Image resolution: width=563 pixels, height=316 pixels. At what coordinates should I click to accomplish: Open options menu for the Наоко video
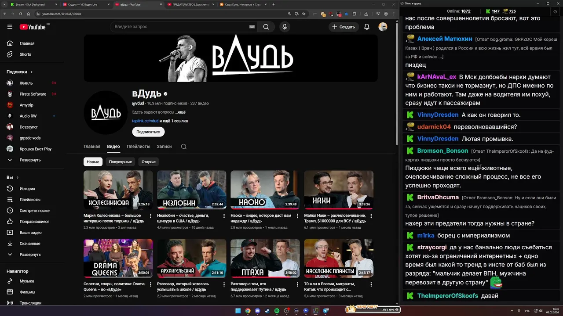(298, 216)
